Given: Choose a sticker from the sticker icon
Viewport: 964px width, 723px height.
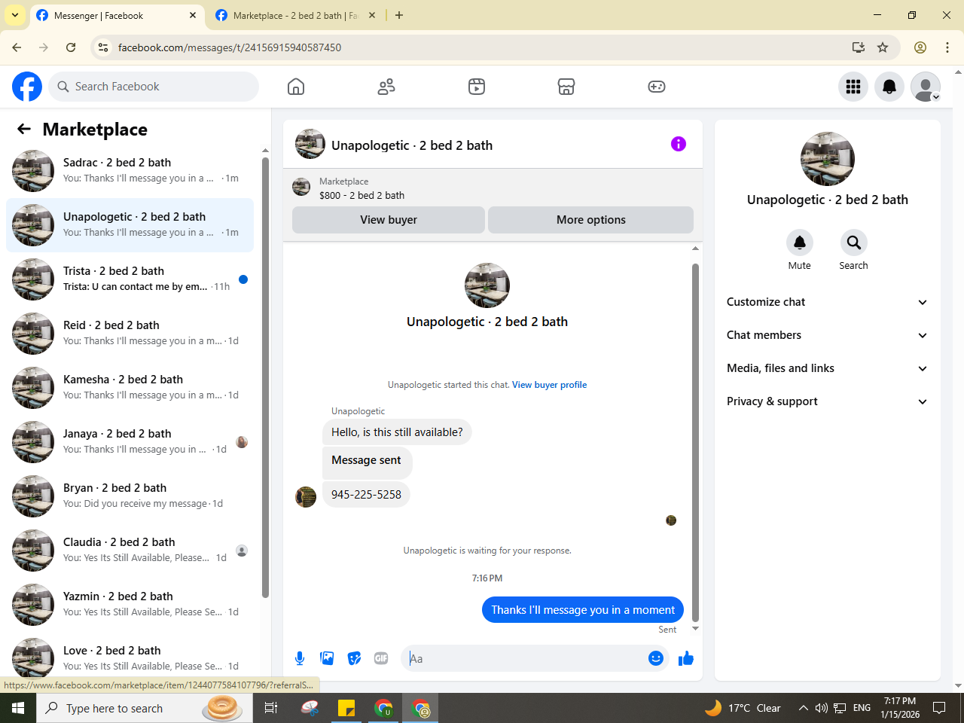Looking at the screenshot, I should (x=354, y=658).
